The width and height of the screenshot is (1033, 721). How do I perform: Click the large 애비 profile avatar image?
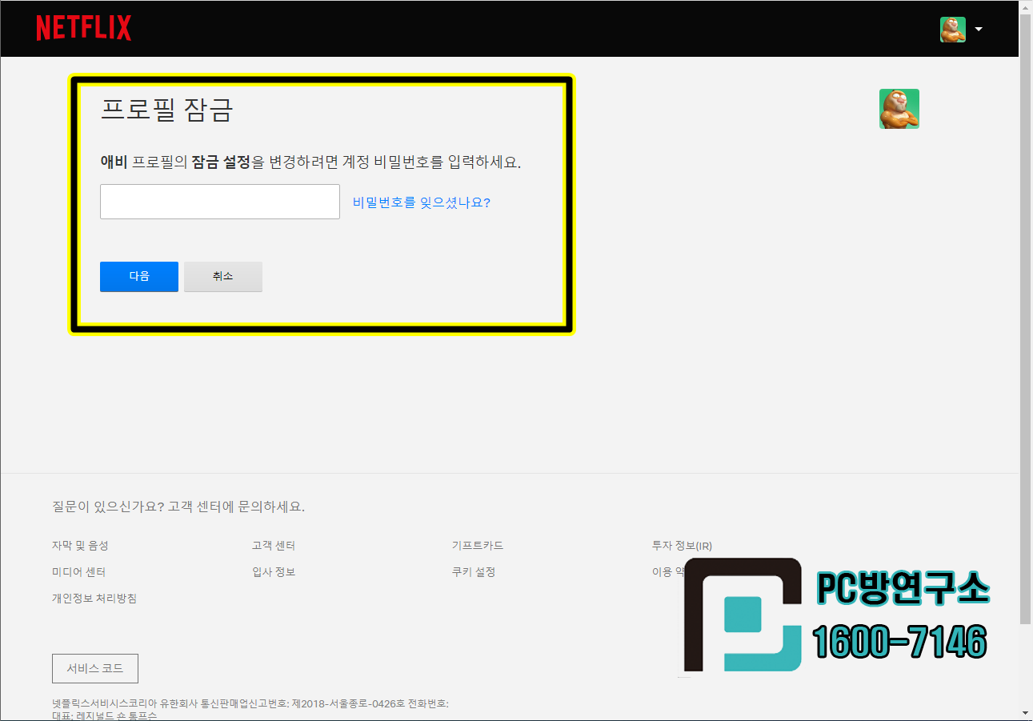pyautogui.click(x=899, y=109)
